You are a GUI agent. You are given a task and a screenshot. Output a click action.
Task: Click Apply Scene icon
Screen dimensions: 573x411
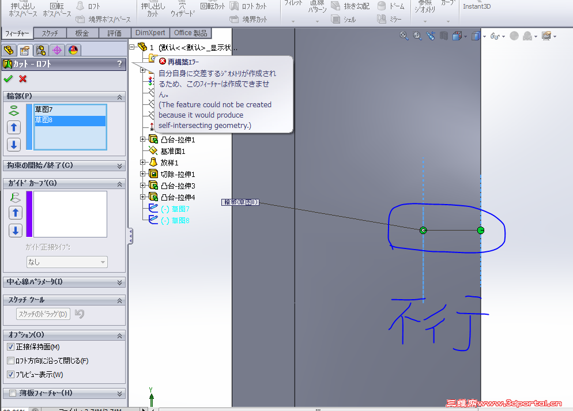click(x=527, y=36)
